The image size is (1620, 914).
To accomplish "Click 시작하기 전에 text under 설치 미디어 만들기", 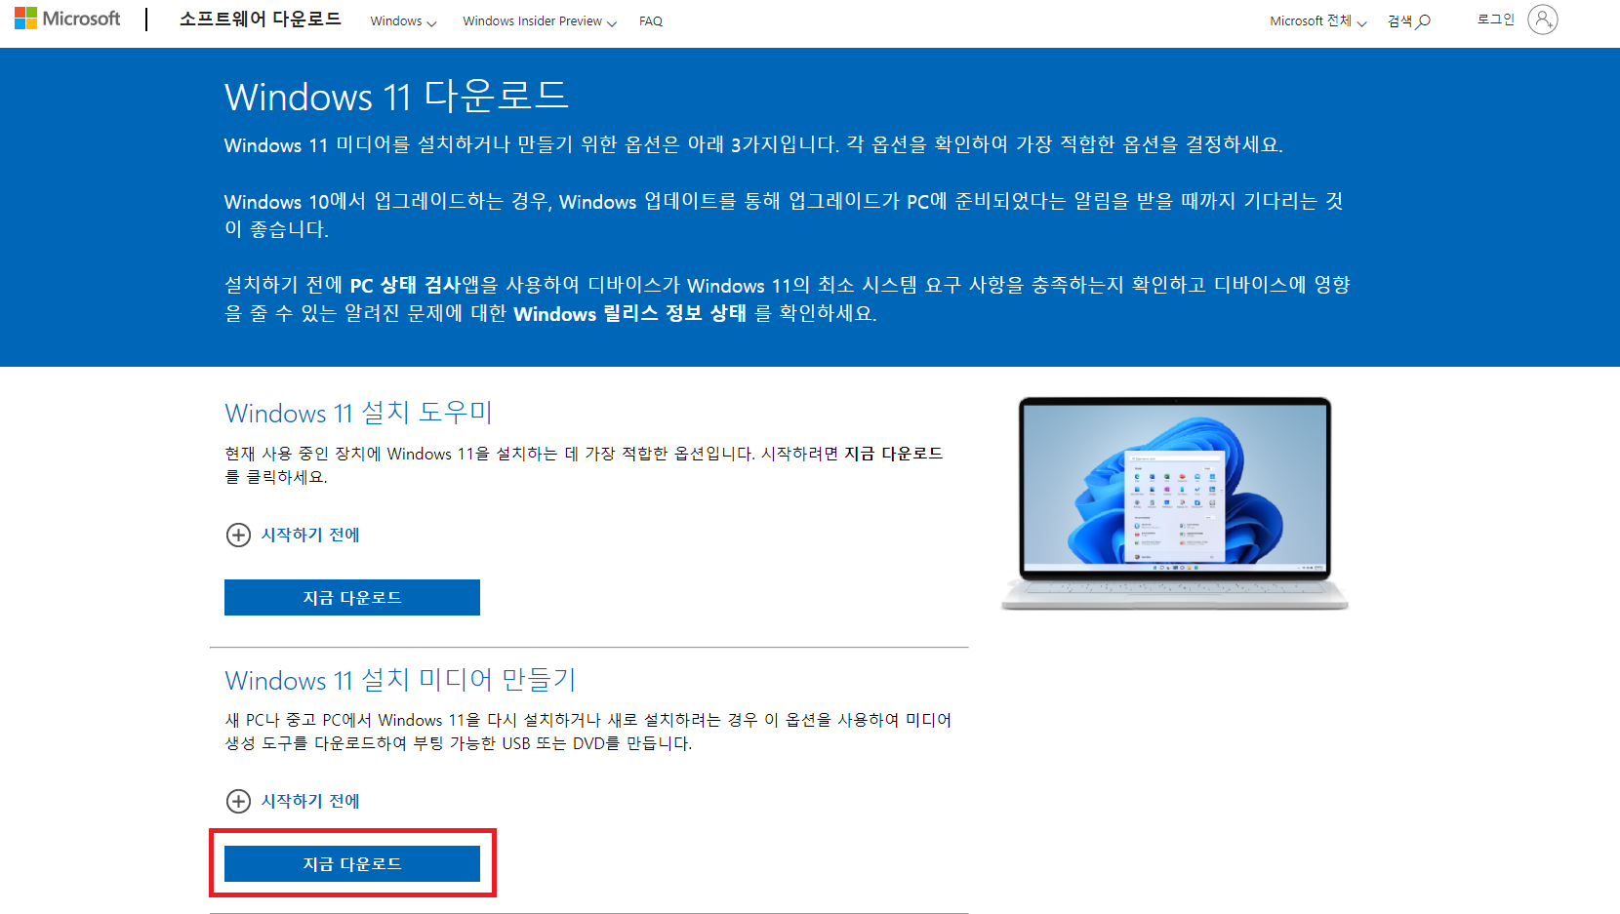I will (x=310, y=801).
